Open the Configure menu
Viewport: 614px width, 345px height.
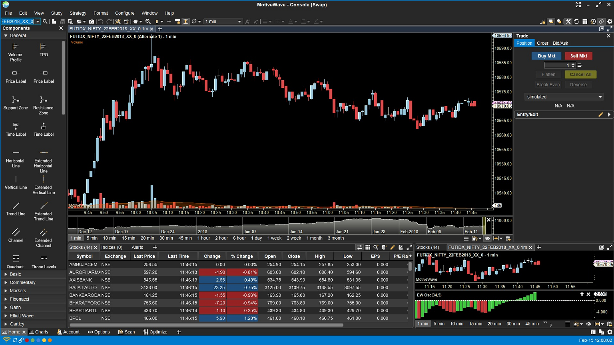pyautogui.click(x=125, y=13)
